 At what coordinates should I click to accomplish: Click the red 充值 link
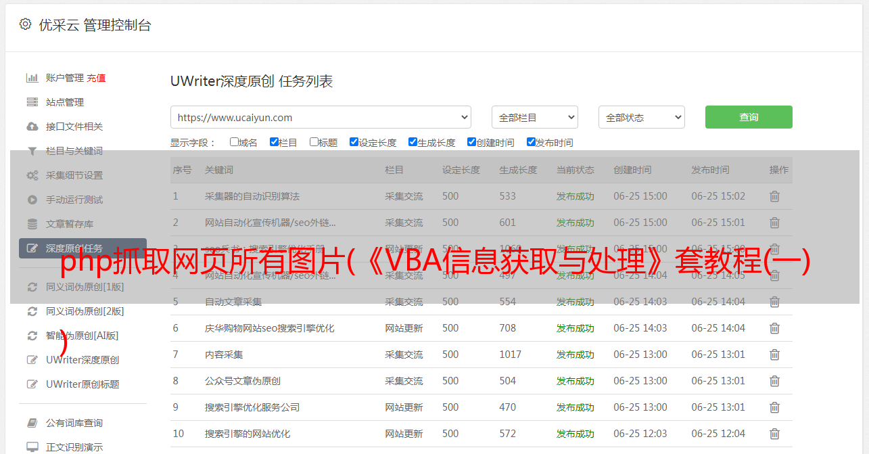(96, 78)
